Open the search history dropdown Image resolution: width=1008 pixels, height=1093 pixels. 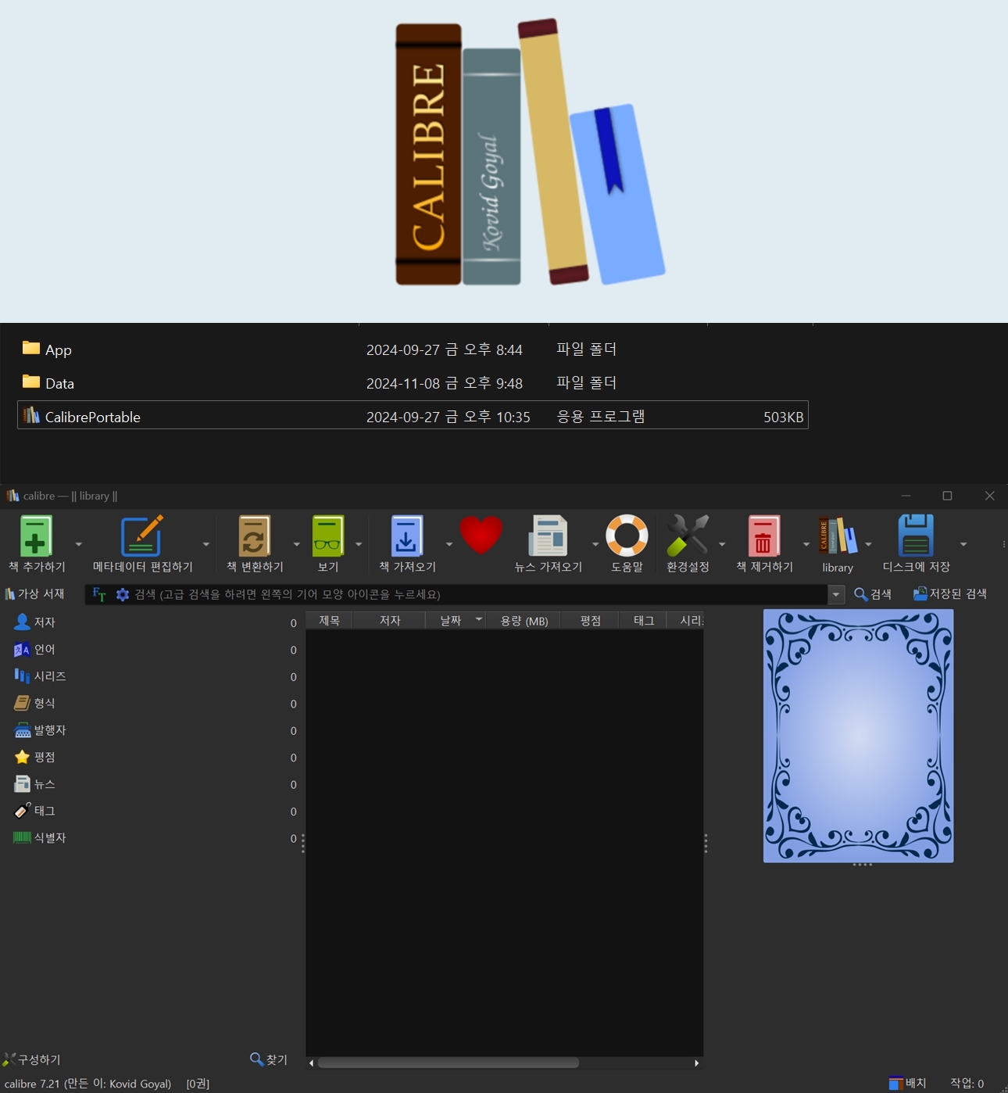coord(836,595)
